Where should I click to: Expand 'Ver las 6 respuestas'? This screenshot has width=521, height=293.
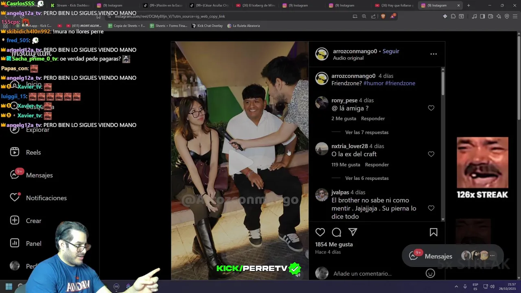point(367,178)
